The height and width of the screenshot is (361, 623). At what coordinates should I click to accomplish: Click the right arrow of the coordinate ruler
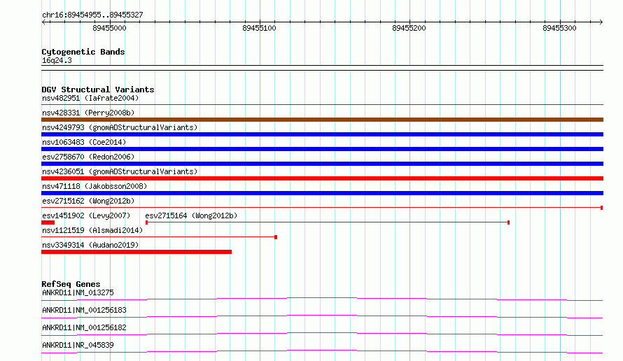pos(601,22)
